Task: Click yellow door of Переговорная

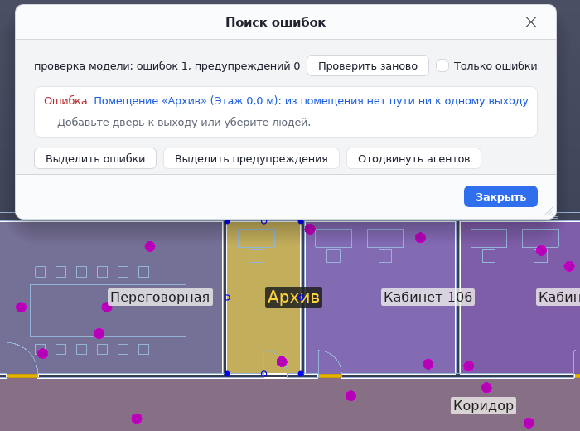Action: click(22, 375)
